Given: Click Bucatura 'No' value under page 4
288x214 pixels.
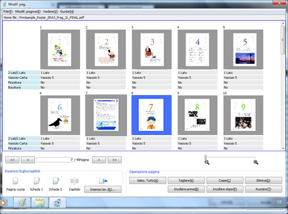Looking at the screenshot, I should pyautogui.click(x=197, y=87).
